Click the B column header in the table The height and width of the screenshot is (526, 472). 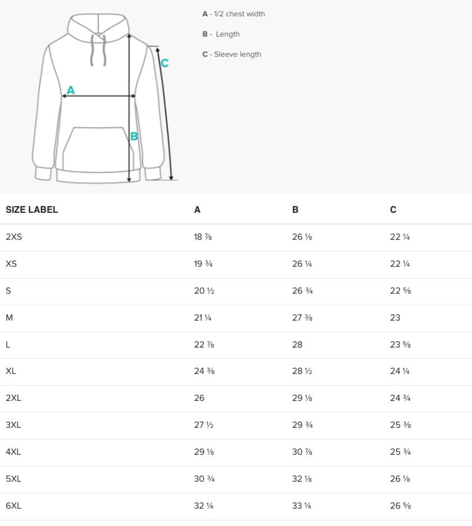[x=296, y=210]
